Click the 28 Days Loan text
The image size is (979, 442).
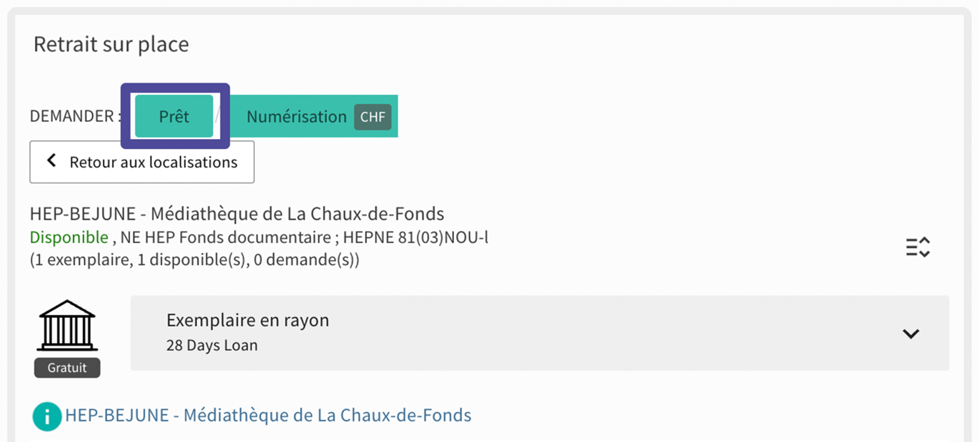click(x=212, y=346)
